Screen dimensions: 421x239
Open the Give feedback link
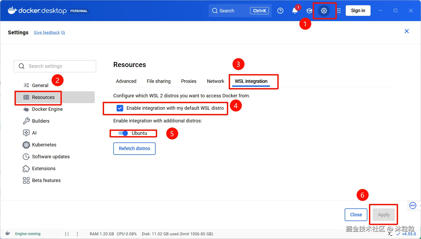47,32
